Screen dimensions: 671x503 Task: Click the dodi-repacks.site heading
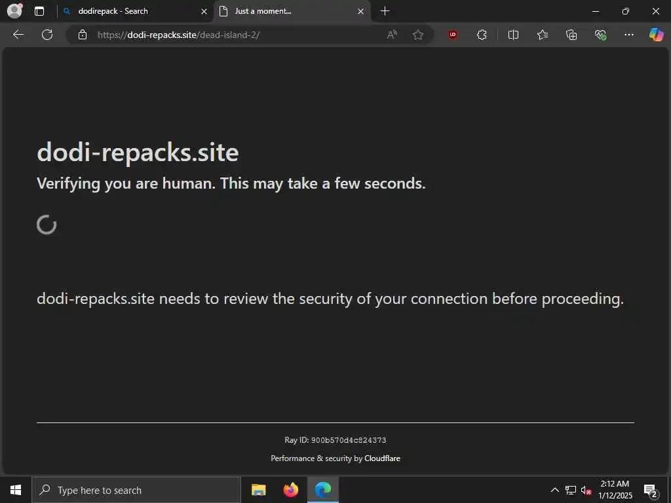tap(138, 152)
